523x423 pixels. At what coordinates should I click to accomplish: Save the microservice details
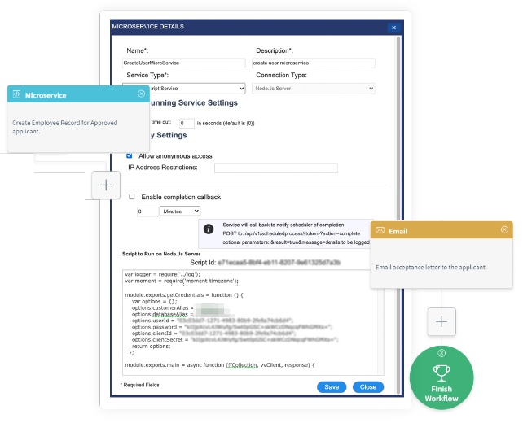332,387
